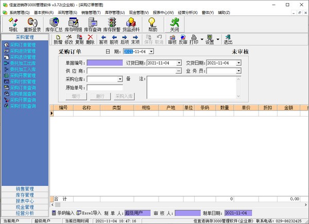Click the 审核 audit toolbar button
The width and height of the screenshot is (309, 224).
coord(172,39)
